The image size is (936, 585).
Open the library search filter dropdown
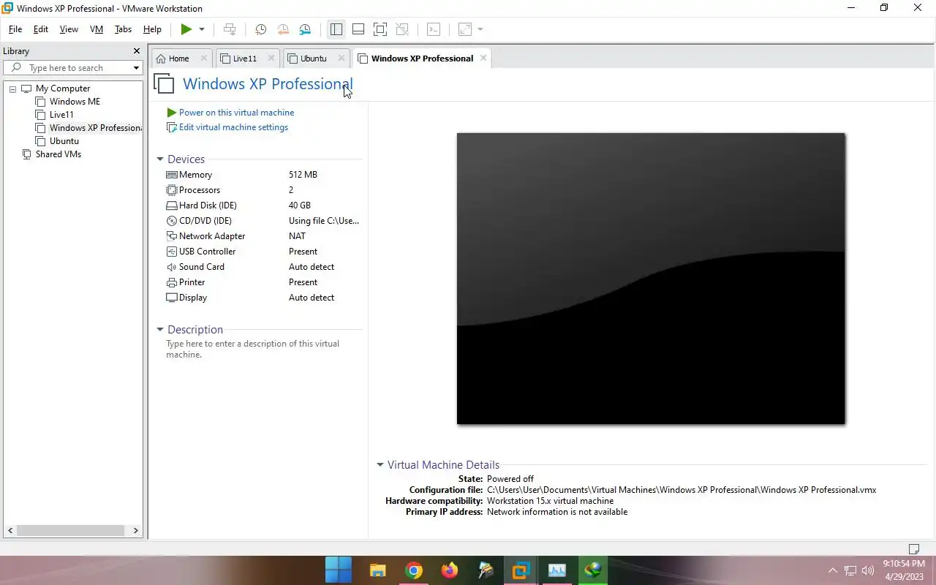point(136,68)
